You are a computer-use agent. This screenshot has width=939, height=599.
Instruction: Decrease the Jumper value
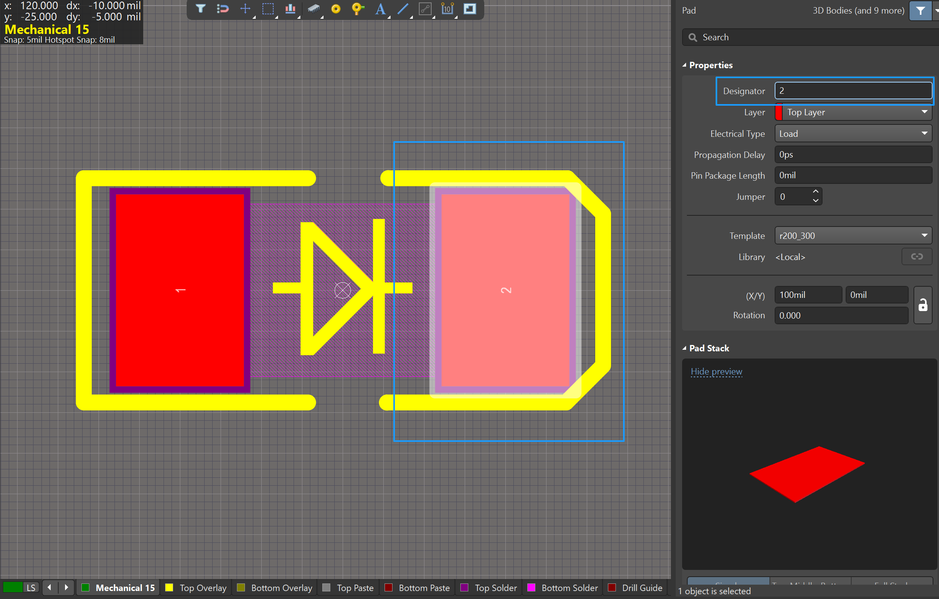[x=816, y=201]
